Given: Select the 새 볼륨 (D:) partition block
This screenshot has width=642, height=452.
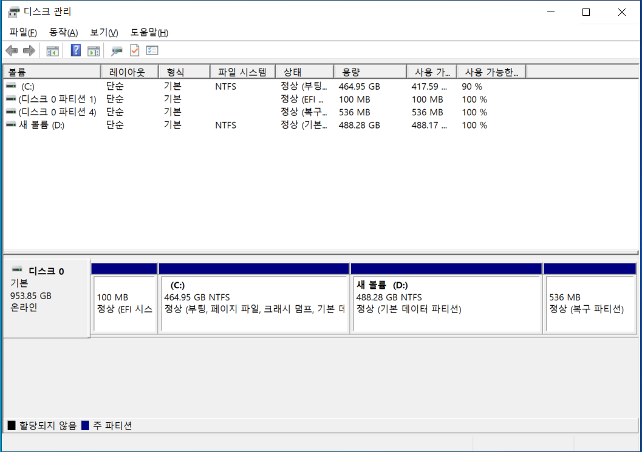Looking at the screenshot, I should coord(446,298).
